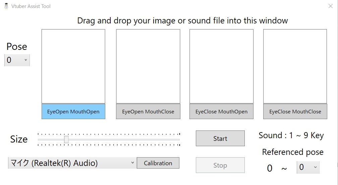Open the Referenced pose end-value dropdown
The image size is (338, 185).
point(308,167)
